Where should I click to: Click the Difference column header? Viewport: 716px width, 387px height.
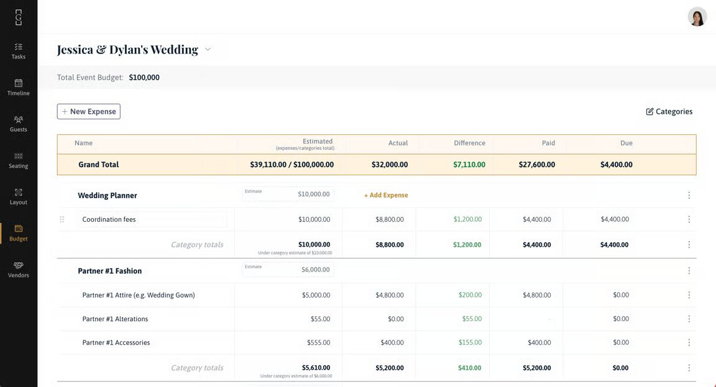[469, 143]
